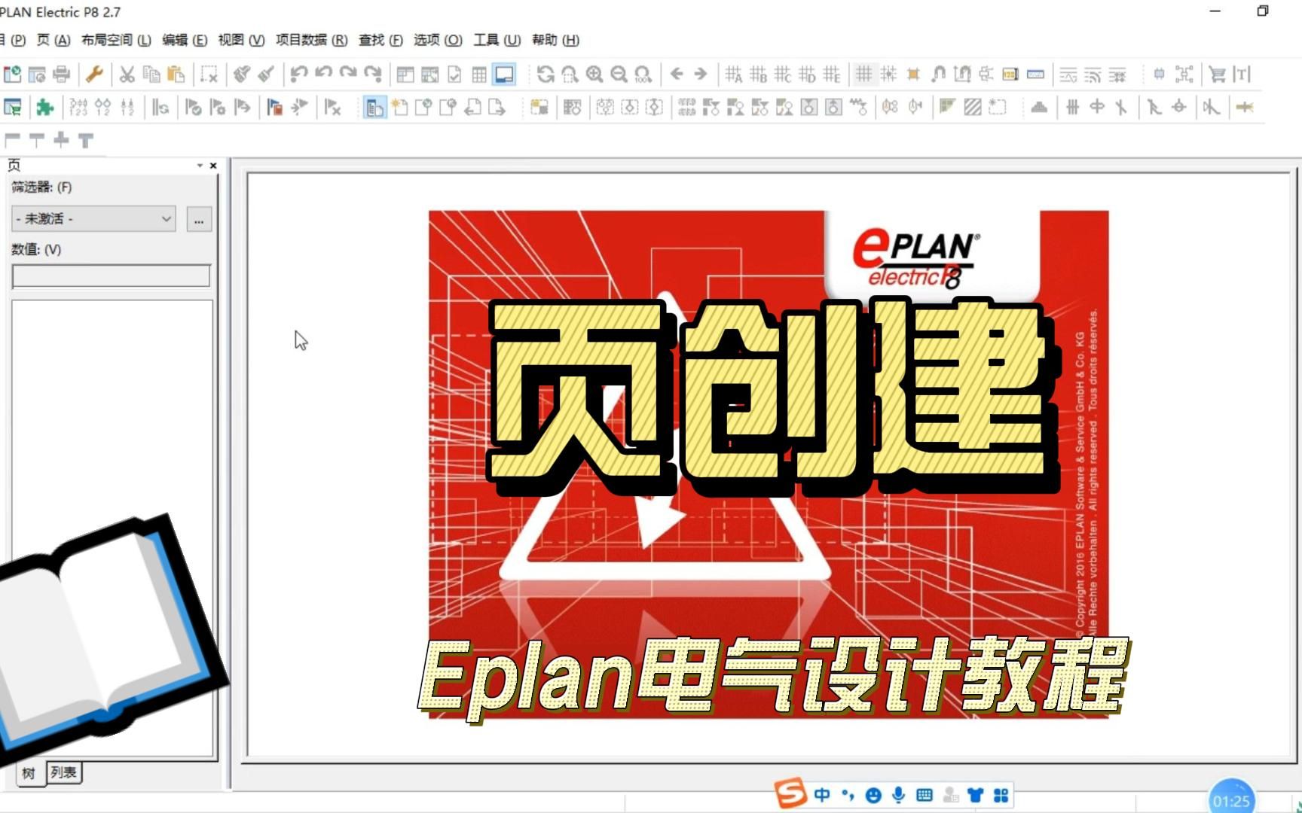
Task: Click the Zoom out magnifier icon
Action: click(619, 74)
